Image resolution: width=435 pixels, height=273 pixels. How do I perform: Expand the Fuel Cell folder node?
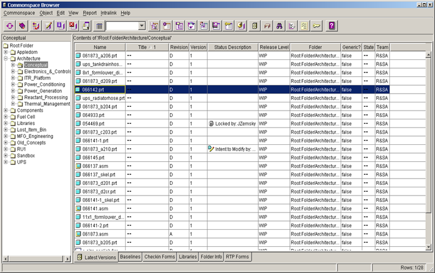coord(6,117)
